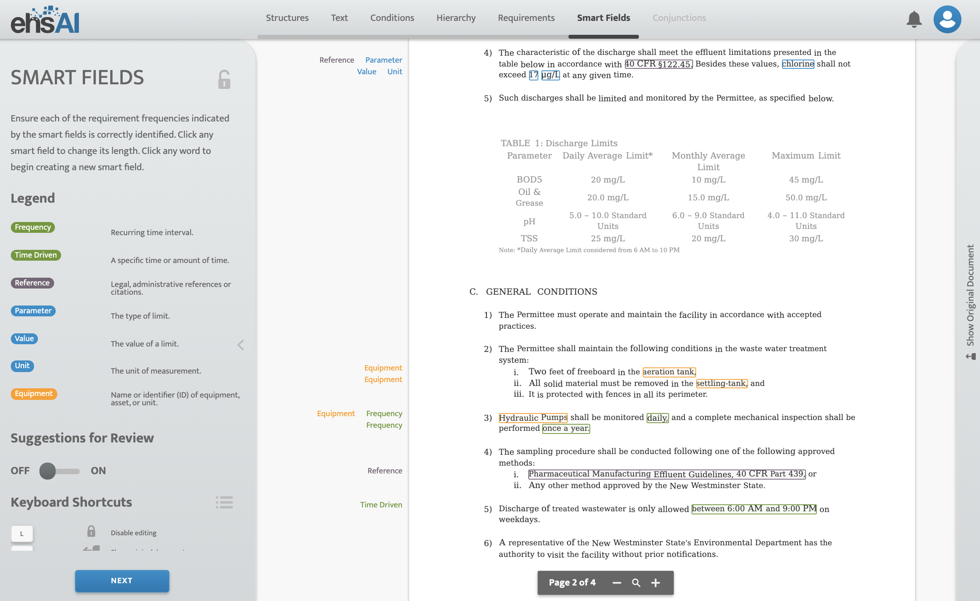Click the magnifier search icon

tap(636, 583)
